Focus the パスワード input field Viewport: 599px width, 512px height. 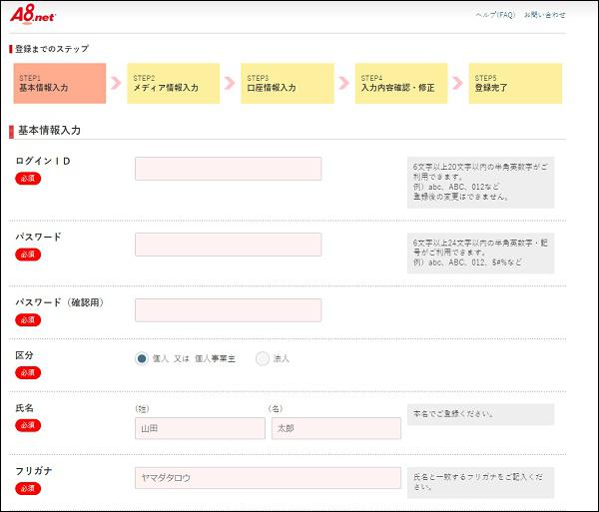tap(228, 245)
